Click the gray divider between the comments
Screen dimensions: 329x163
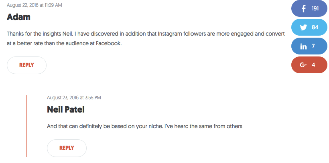pyautogui.click(x=167, y=85)
